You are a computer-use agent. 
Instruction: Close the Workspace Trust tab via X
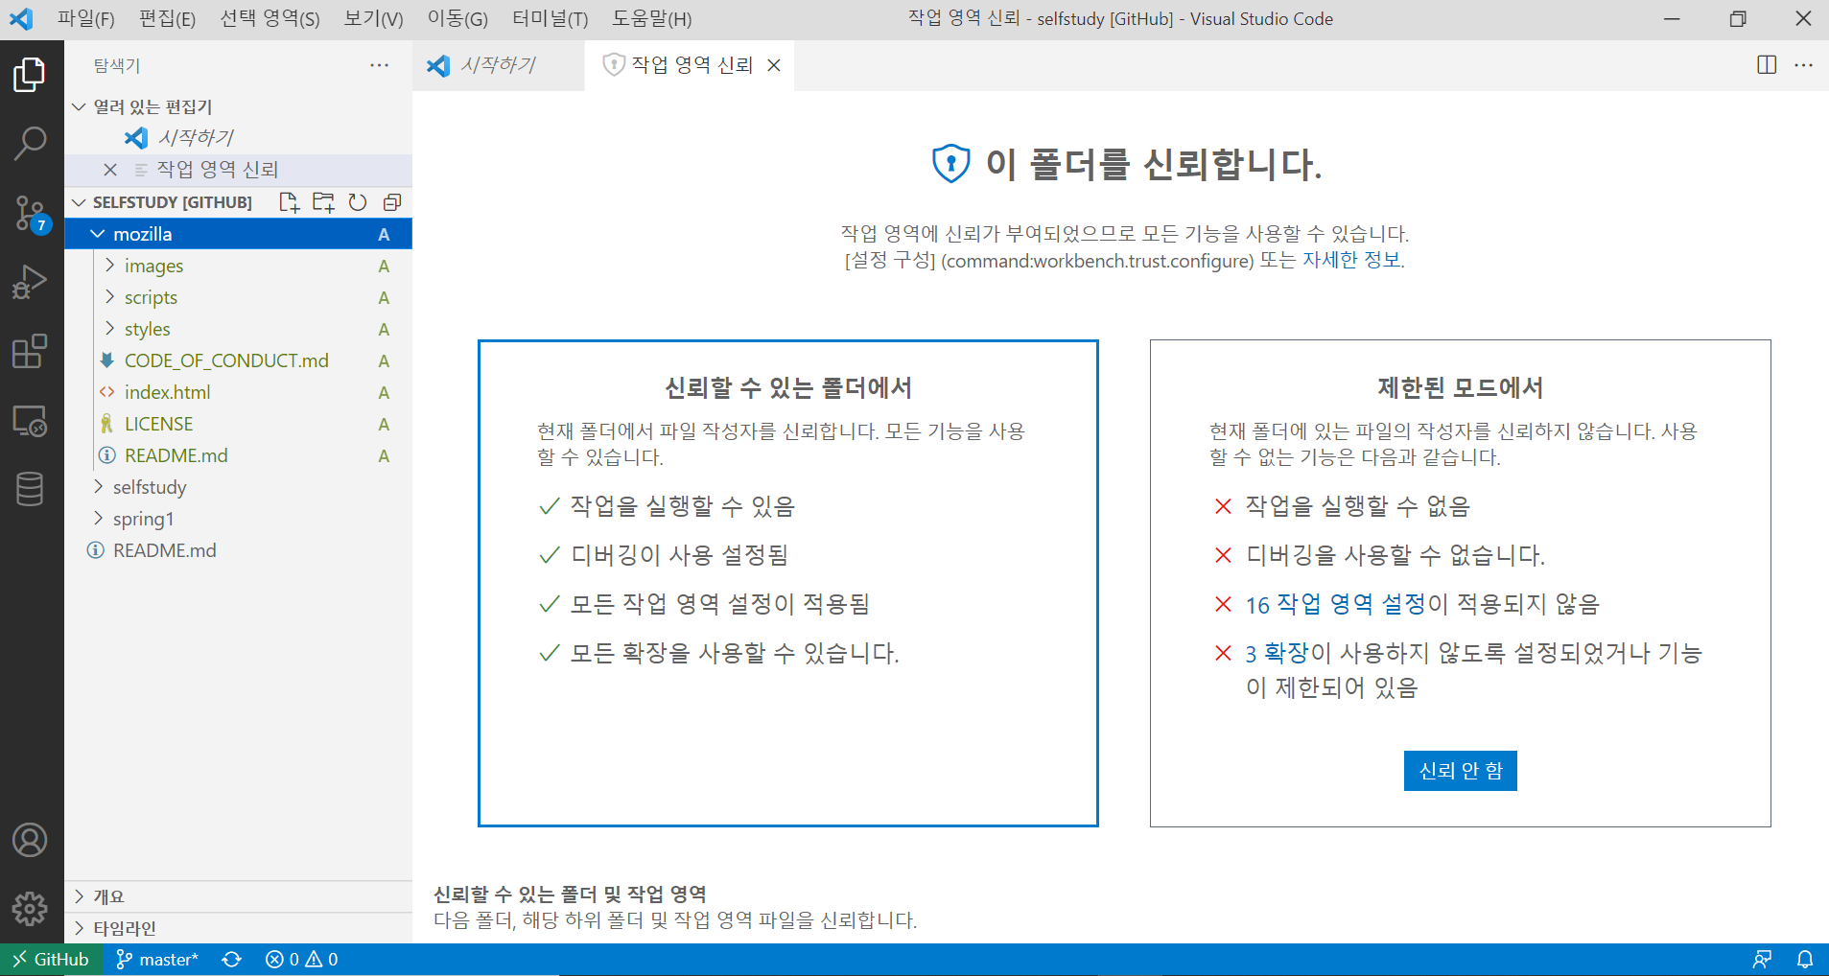pos(774,65)
